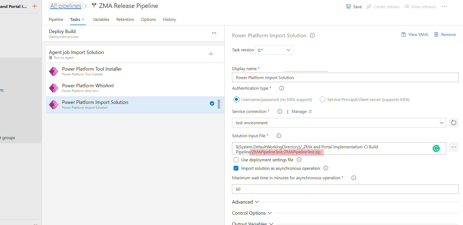Viewport: 463px width, 225px height.
Task: Click the Grammarly icon in the input file field
Action: [x=436, y=149]
